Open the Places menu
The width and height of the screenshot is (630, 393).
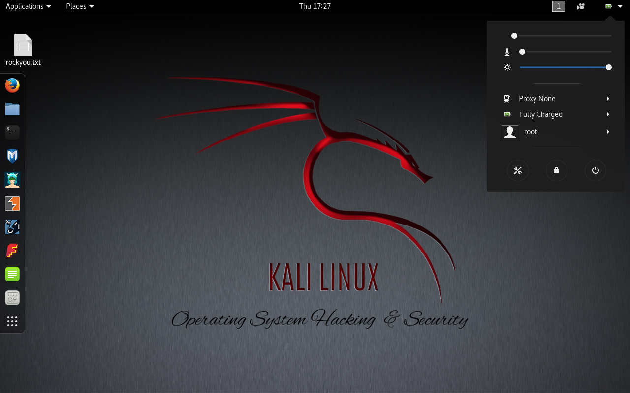pos(80,6)
